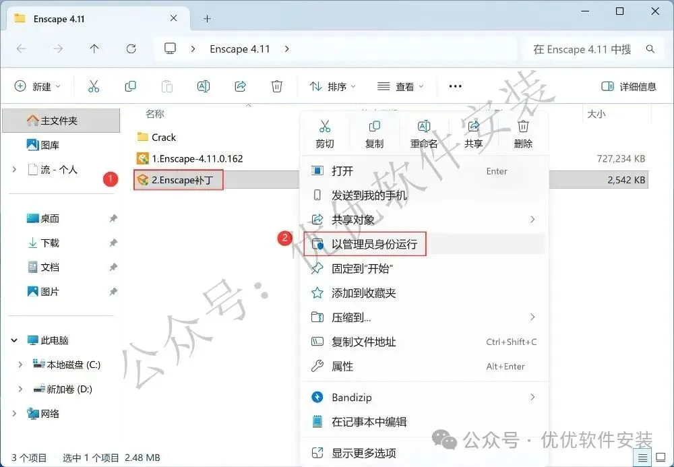Open the Bandizip submenu

[425, 398]
